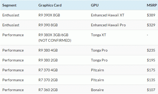This screenshot has height=94, width=158.
Task: Click the Tonga XT GPU cell
Action: point(98,35)
